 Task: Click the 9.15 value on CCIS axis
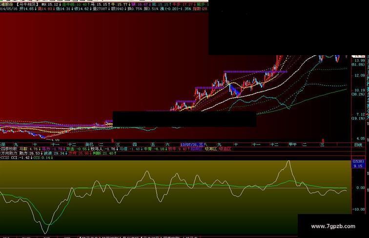pos(358,166)
